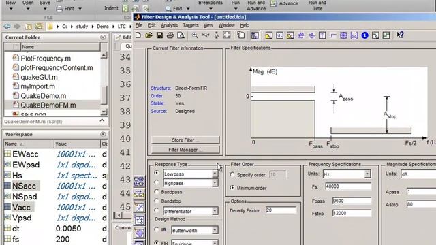Open the Butterworth IIR method dropdown
The image size is (436, 245).
coord(215,230)
